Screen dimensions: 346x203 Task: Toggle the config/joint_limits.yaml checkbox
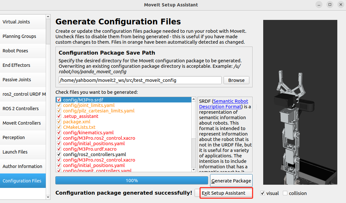point(59,105)
